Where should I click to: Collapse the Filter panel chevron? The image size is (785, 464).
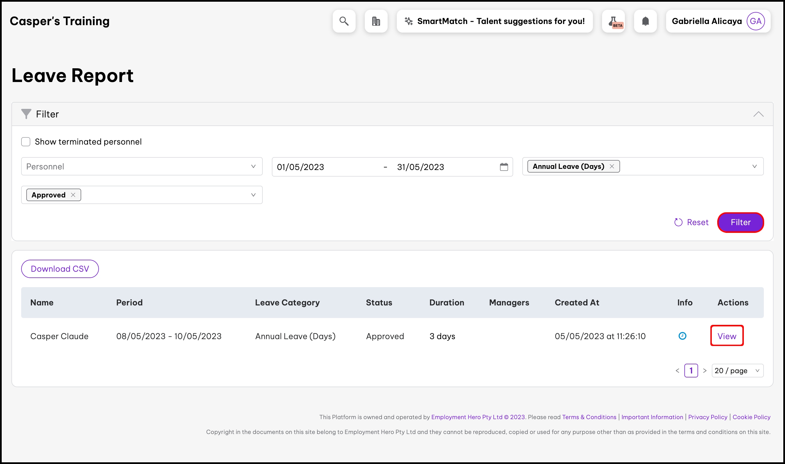click(758, 114)
